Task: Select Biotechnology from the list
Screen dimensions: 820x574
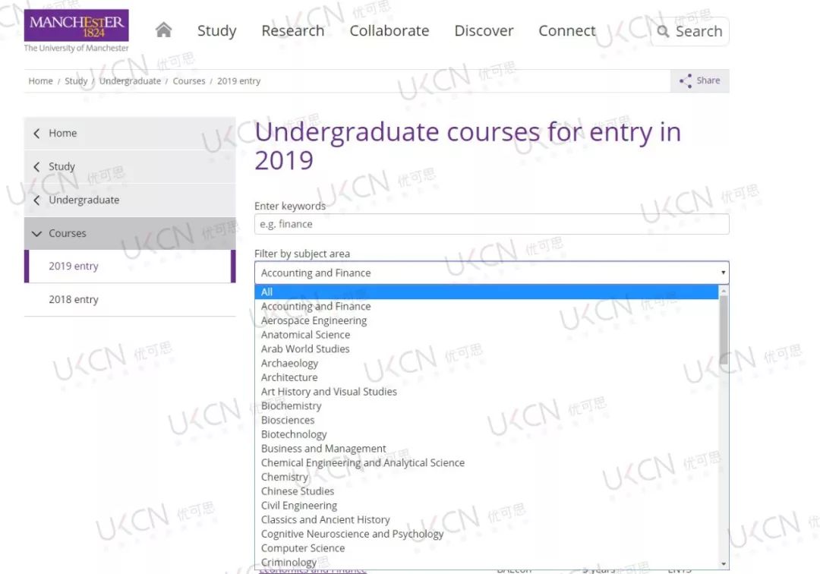Action: [x=487, y=434]
